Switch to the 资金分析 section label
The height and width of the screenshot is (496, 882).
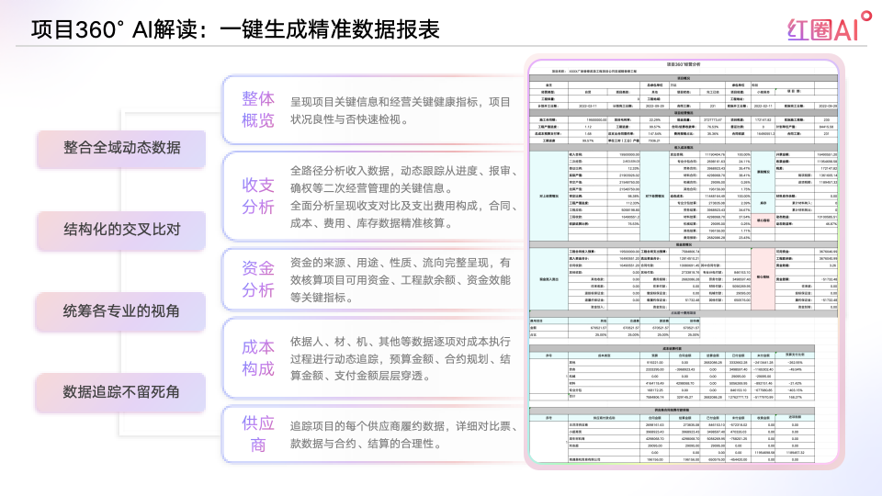coord(258,279)
